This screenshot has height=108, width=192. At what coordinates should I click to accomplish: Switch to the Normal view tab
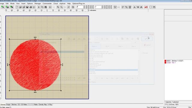(x=3, y=104)
